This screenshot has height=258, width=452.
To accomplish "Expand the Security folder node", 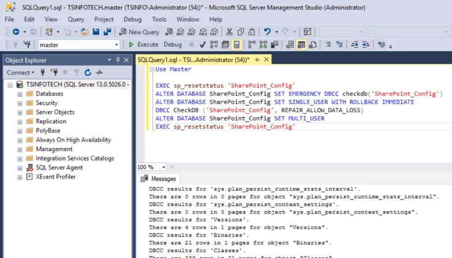I will (19, 103).
